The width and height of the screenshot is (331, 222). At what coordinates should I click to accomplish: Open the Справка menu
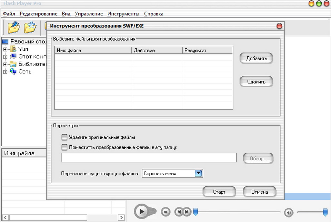click(154, 14)
